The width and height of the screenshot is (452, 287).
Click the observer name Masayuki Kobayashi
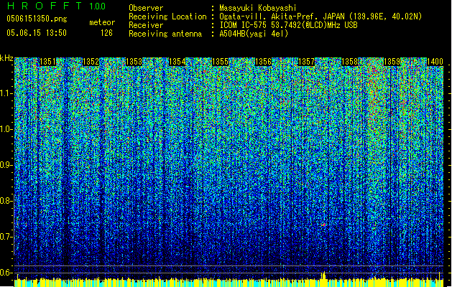coord(264,7)
